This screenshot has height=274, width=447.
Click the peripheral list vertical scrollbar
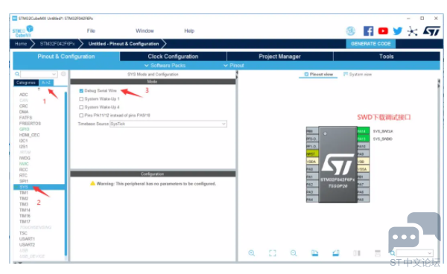[66, 173]
